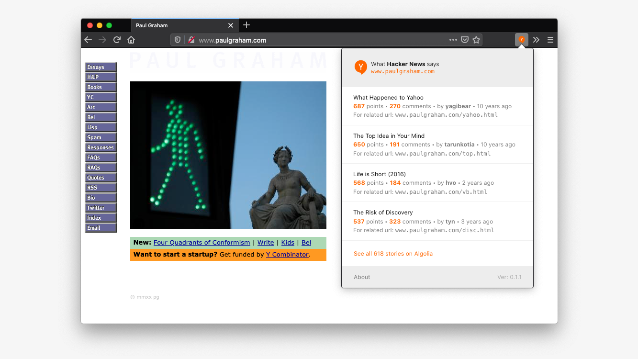The height and width of the screenshot is (359, 638).
Task: Click the About link in popup footer
Action: pyautogui.click(x=362, y=277)
